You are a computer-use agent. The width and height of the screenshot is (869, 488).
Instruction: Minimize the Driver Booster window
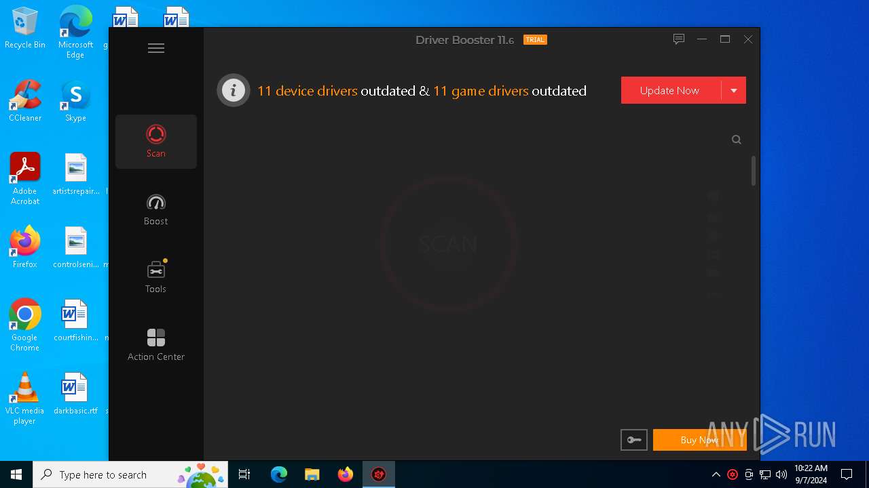point(702,39)
